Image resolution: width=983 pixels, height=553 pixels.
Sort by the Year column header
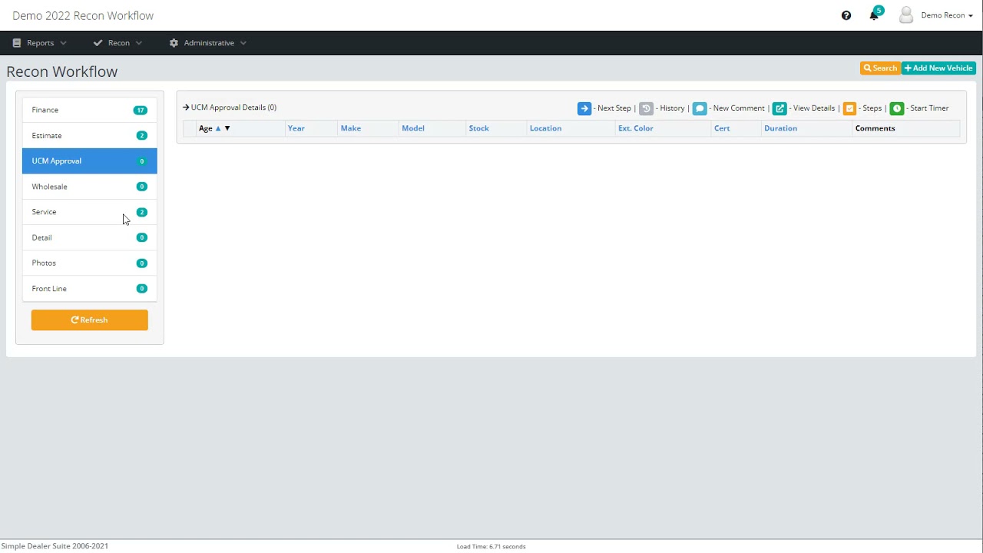[x=296, y=128]
